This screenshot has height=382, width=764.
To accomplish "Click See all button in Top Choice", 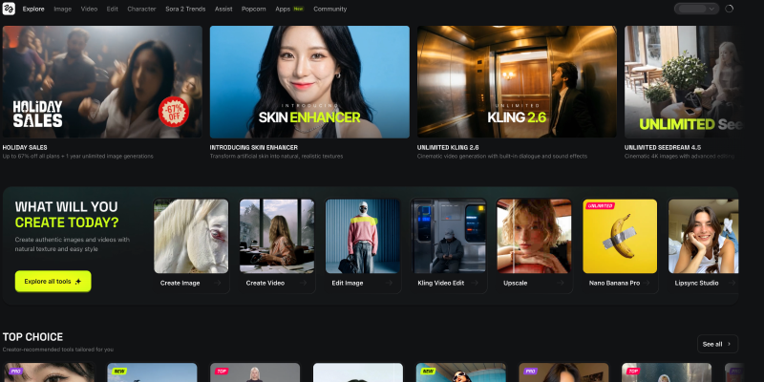I will coord(717,344).
